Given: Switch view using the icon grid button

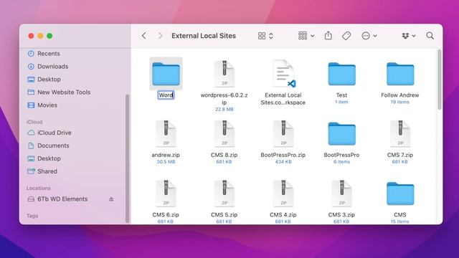Looking at the screenshot, I should click(262, 36).
